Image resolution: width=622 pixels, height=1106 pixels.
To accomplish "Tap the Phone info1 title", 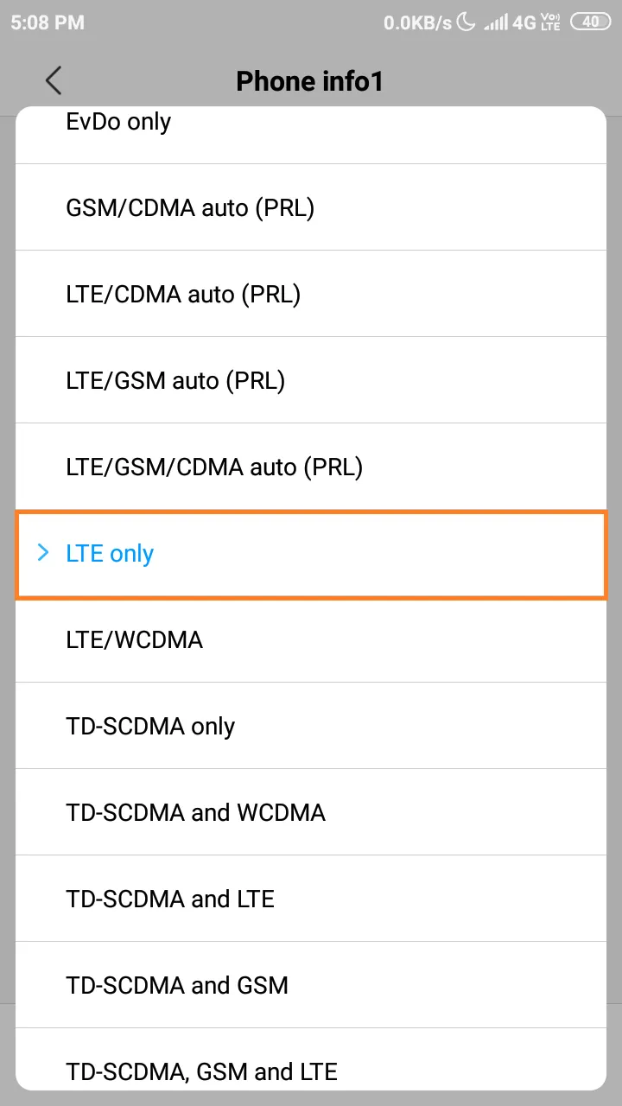I will pyautogui.click(x=309, y=81).
